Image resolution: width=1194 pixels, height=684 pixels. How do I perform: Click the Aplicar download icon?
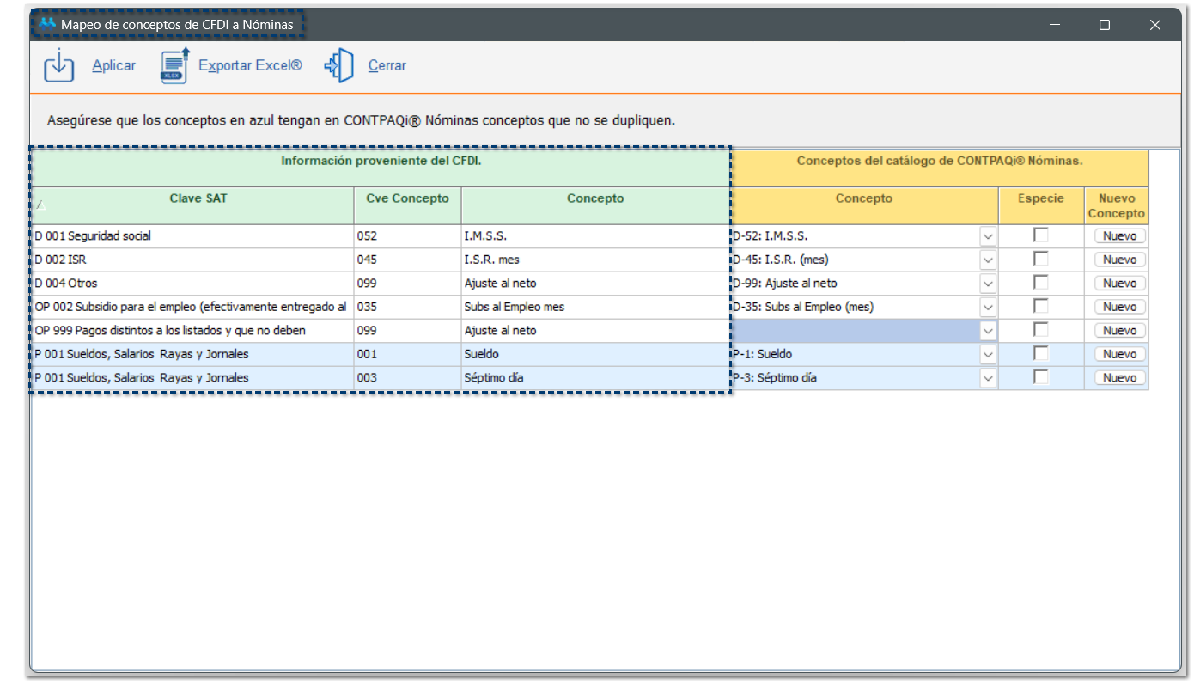click(x=59, y=66)
